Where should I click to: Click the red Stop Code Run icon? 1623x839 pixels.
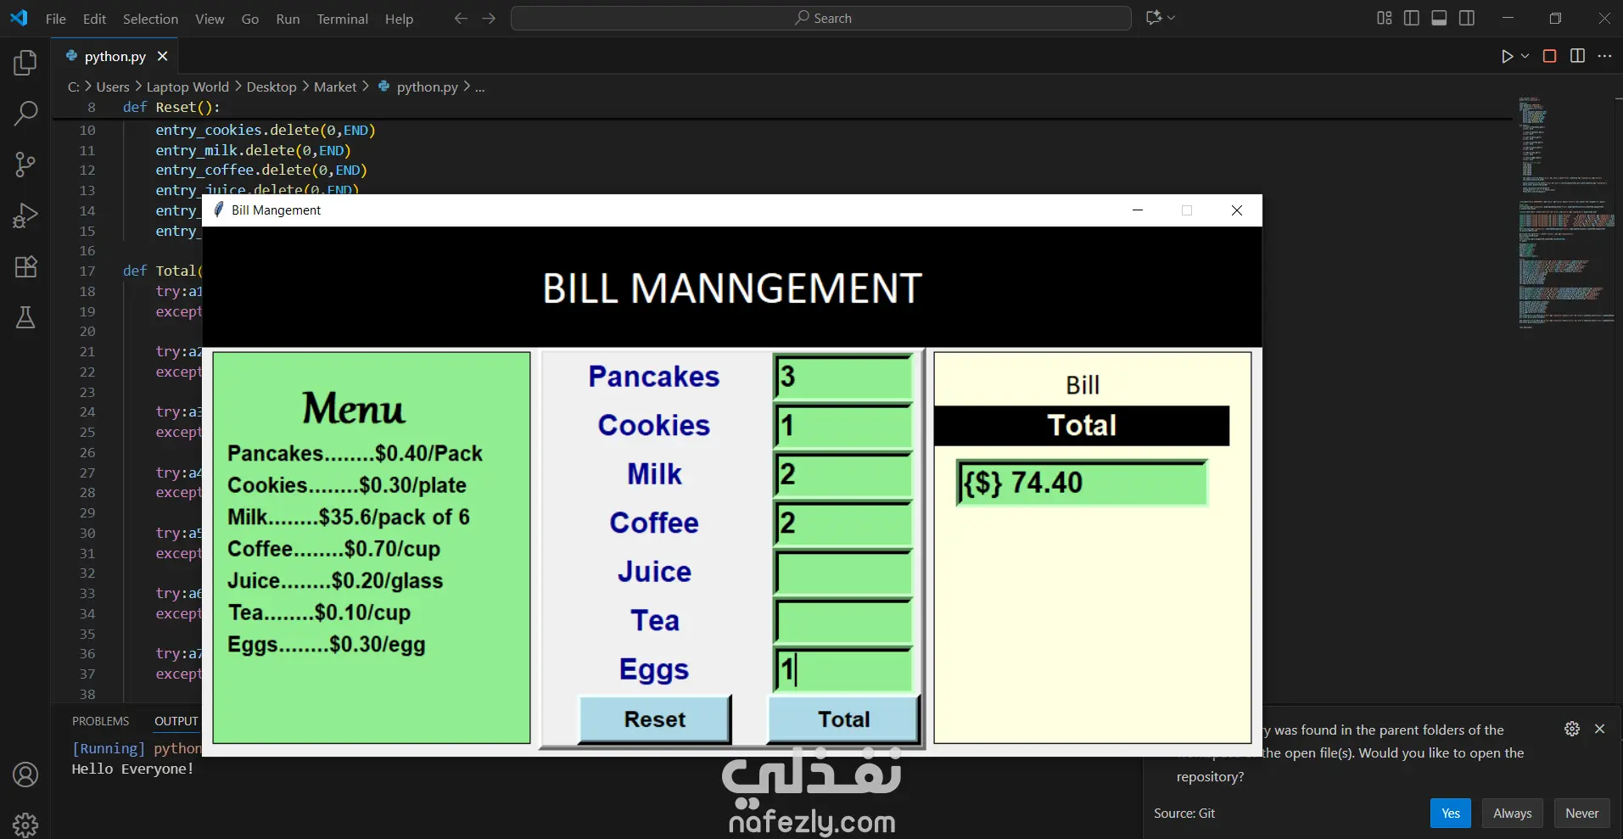(1549, 56)
